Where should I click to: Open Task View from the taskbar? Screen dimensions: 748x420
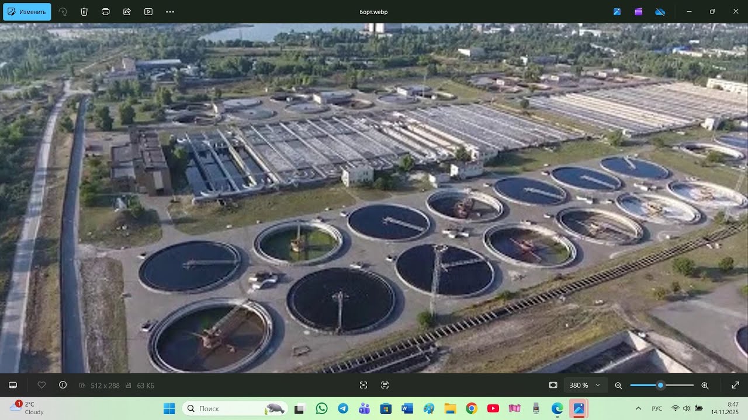point(299,408)
